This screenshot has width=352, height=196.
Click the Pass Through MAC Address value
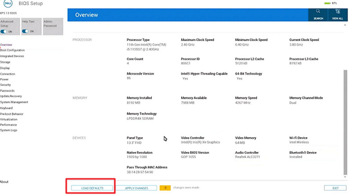(x=140, y=172)
